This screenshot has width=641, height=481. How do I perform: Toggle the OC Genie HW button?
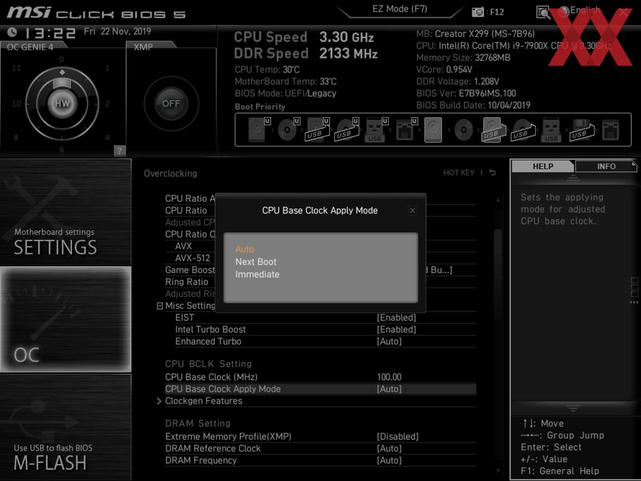62,103
